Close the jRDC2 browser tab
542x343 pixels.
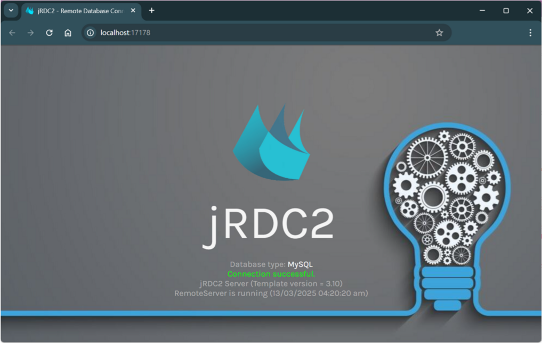coord(133,11)
